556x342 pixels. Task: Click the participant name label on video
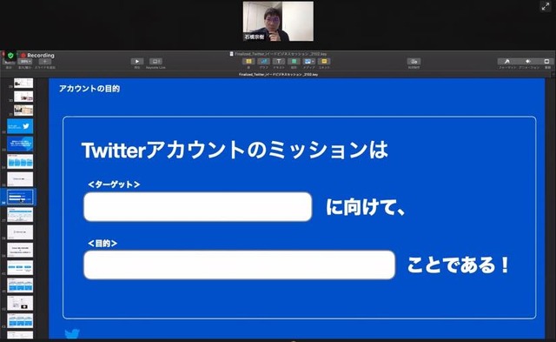click(255, 37)
